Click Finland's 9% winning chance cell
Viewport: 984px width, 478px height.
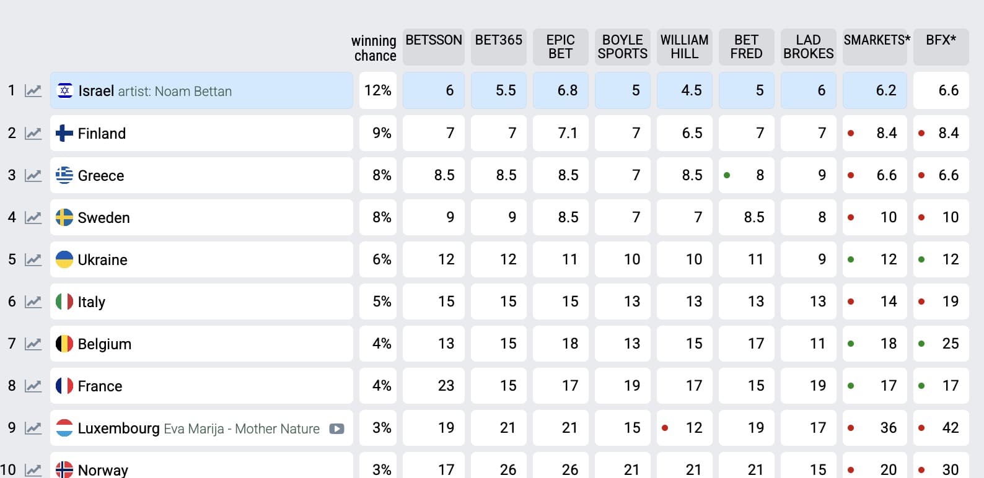click(378, 133)
